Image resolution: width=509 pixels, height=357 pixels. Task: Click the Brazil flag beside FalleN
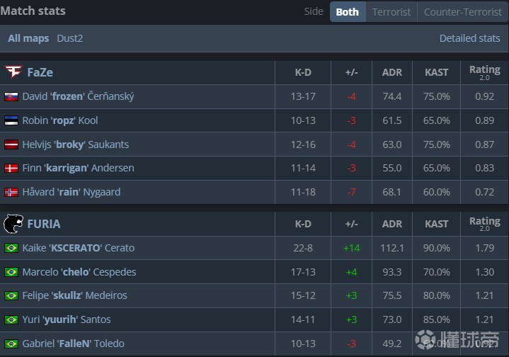point(11,344)
